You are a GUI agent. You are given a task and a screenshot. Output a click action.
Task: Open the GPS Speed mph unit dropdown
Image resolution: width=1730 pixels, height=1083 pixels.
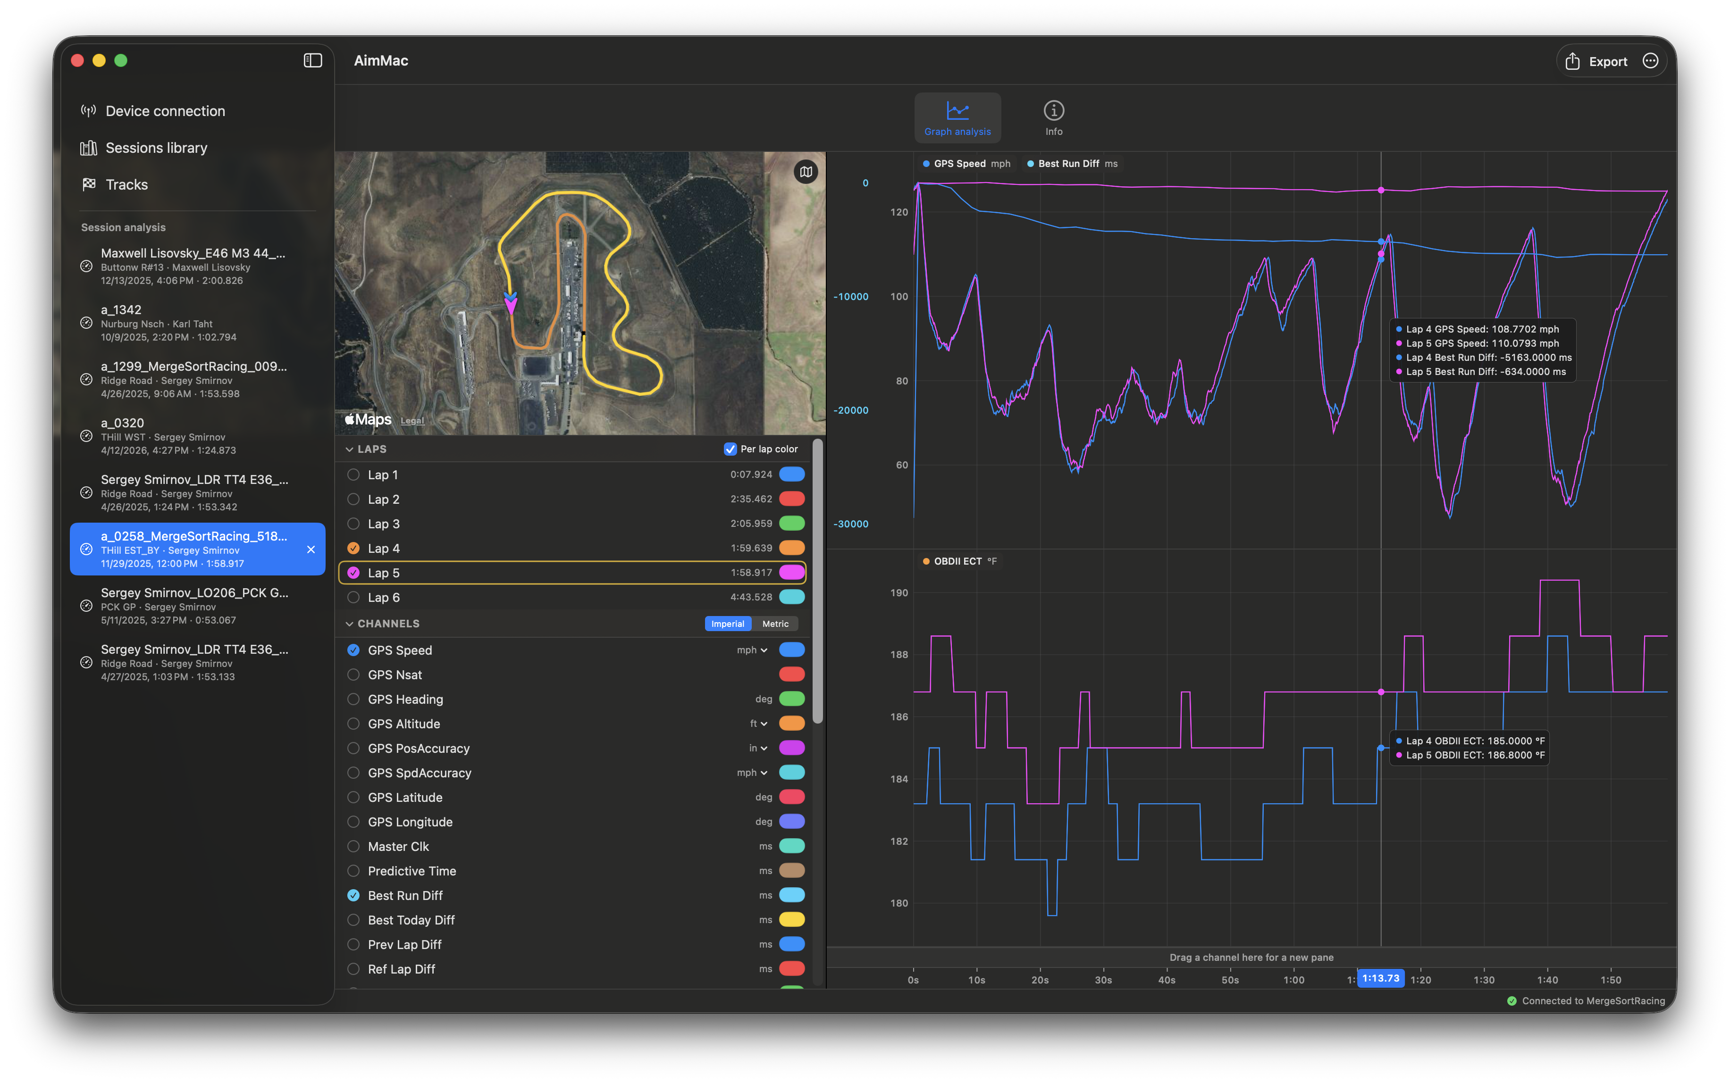(753, 650)
